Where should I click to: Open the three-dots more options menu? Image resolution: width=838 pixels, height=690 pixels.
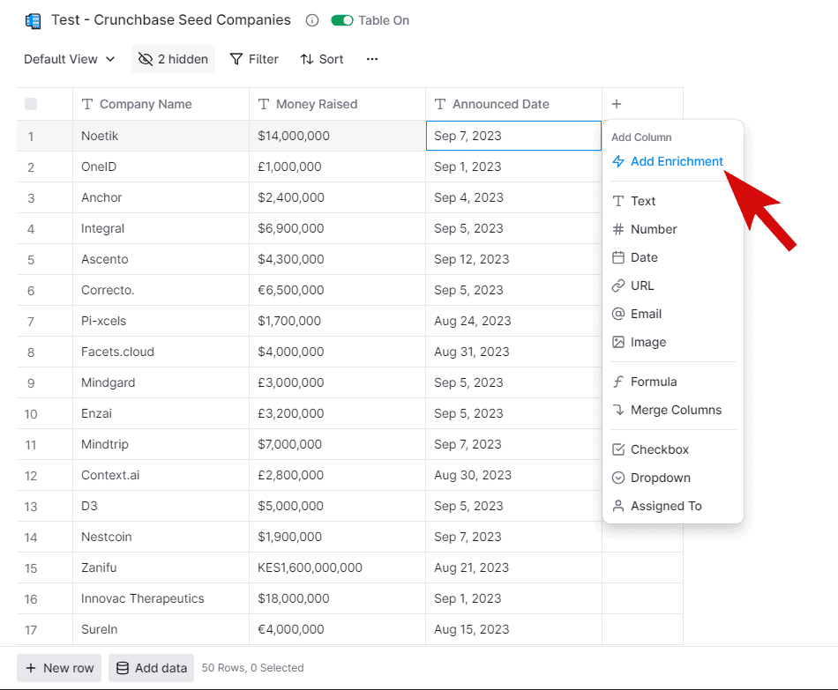click(372, 59)
